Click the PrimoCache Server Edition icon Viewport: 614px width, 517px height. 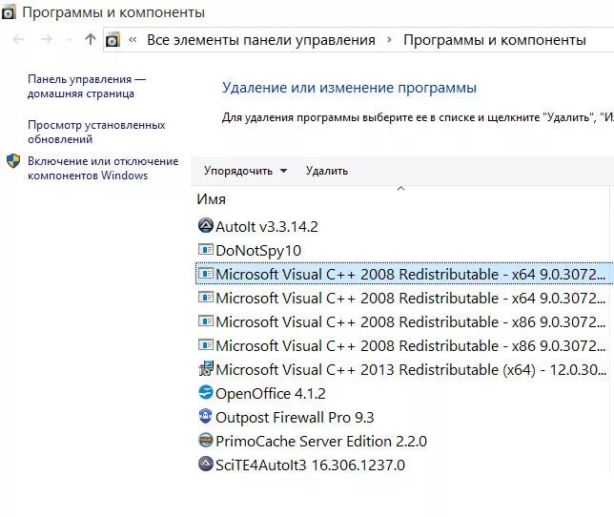coord(206,441)
